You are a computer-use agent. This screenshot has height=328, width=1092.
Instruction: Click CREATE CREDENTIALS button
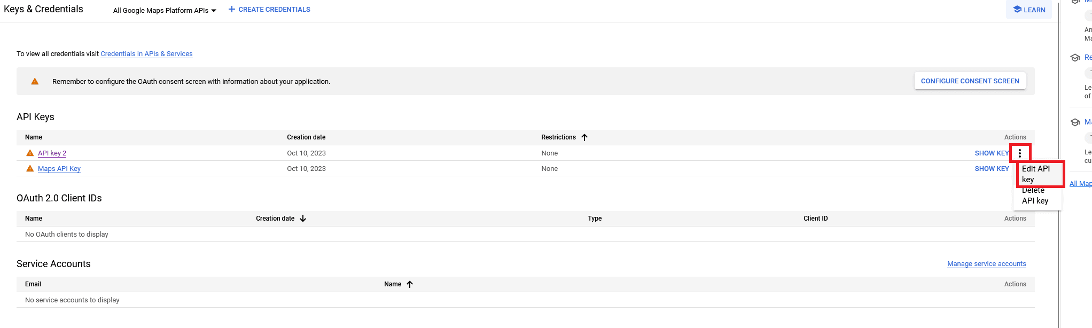tap(269, 10)
